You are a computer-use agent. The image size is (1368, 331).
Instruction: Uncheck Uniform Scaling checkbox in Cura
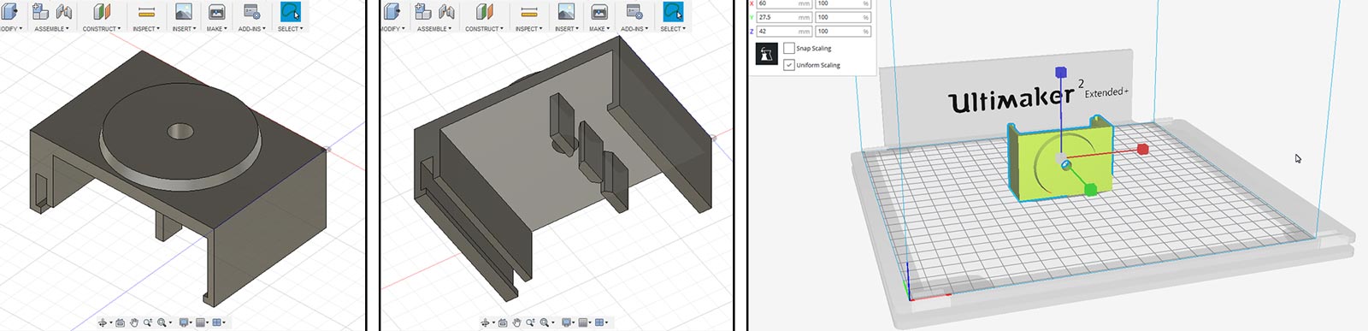click(789, 65)
